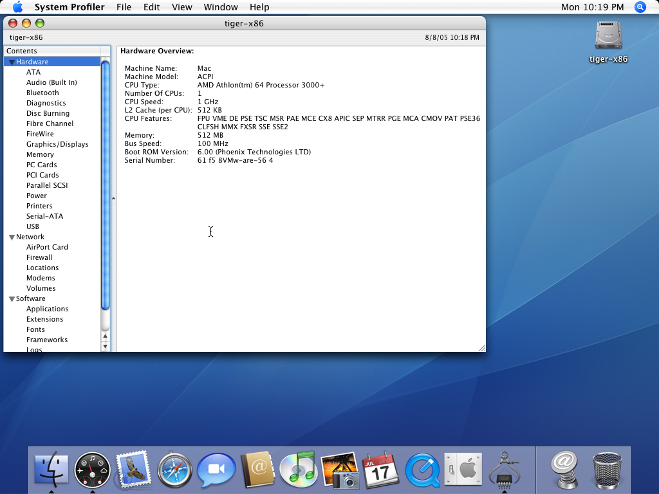The width and height of the screenshot is (659, 494).
Task: Select Fonts under Software
Action: (35, 329)
